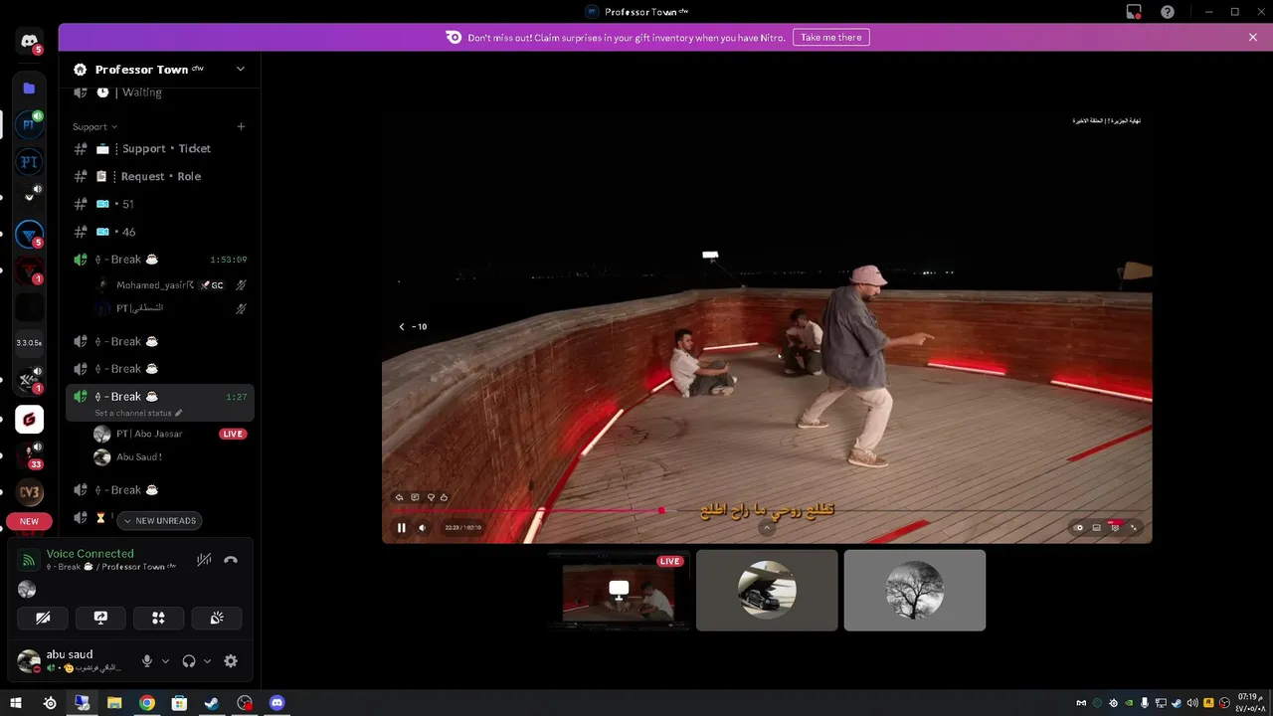
Task: Open the Discord help icon
Action: coord(1168,12)
